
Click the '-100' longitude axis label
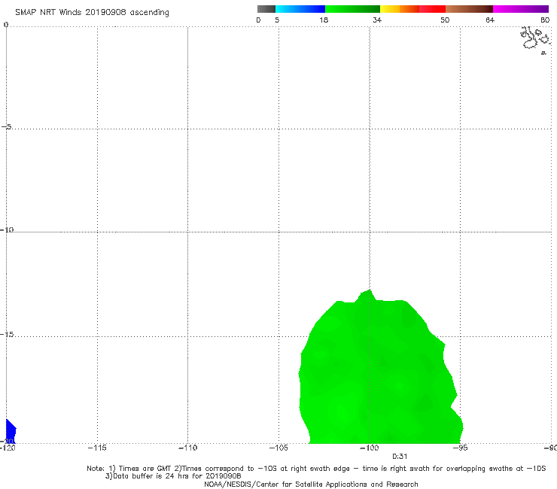[x=370, y=448]
